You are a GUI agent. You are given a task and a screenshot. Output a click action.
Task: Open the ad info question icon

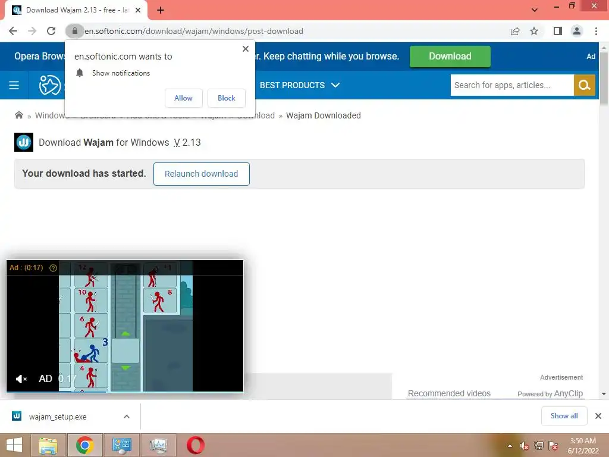(x=53, y=268)
